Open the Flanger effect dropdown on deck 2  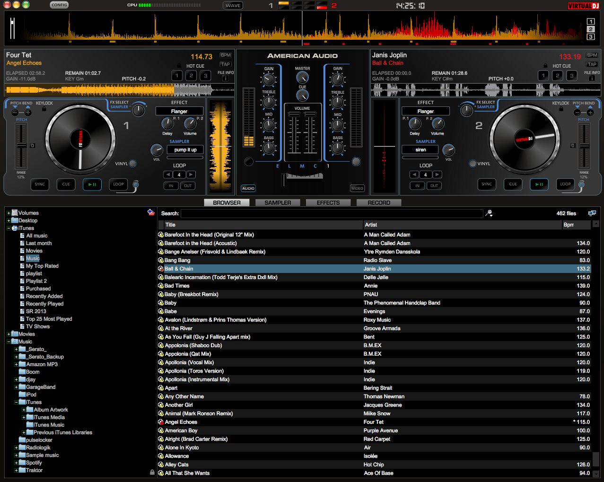click(426, 111)
